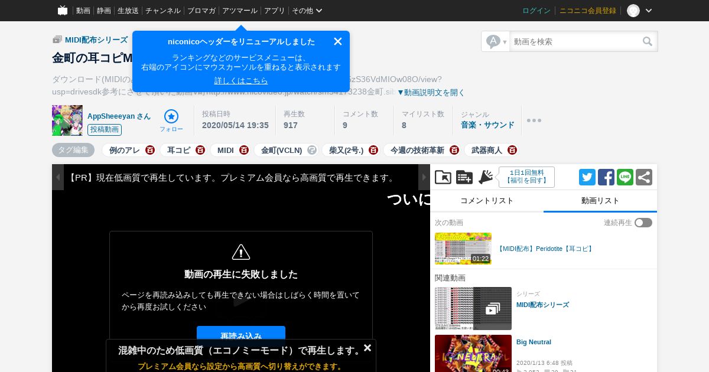
Task: Click the 投稿動画 button
Action: 105,130
